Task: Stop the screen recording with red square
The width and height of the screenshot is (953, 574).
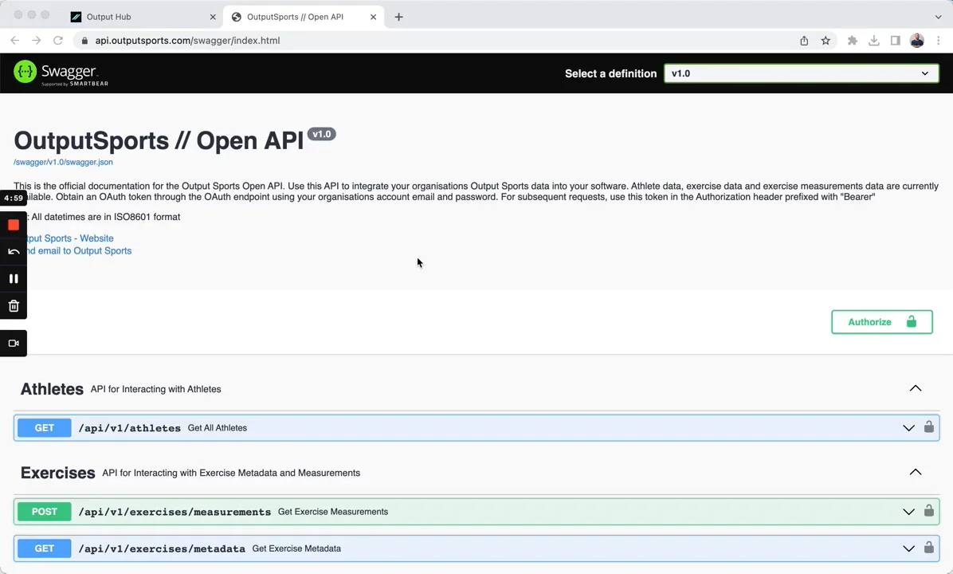Action: coord(14,225)
